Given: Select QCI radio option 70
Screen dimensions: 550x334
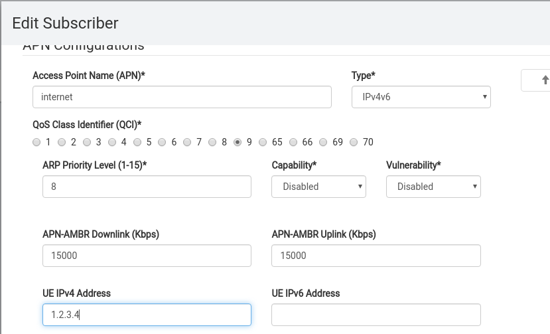Looking at the screenshot, I should pyautogui.click(x=354, y=142).
